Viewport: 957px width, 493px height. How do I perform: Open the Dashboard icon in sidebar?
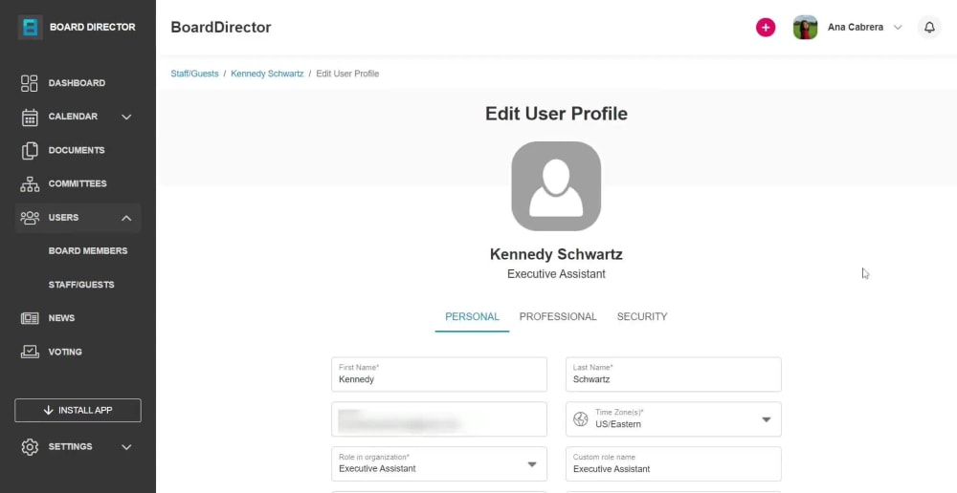(30, 83)
